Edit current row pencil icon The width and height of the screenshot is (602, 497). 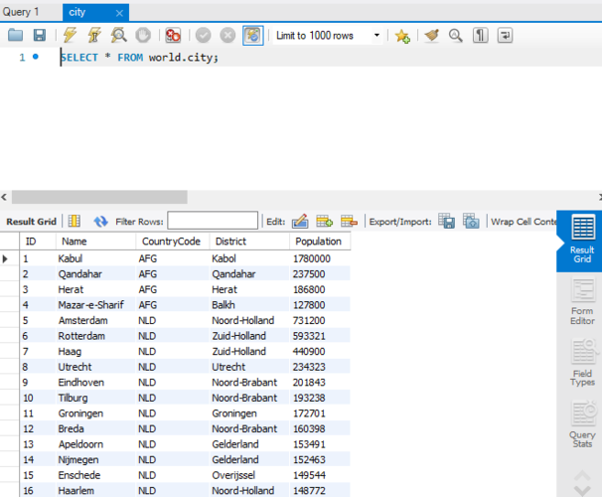click(x=300, y=222)
